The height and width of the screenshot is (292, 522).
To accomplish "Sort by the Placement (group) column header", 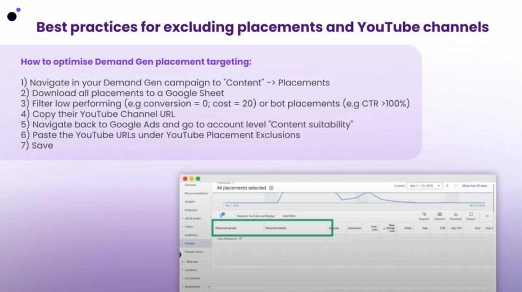I will (x=226, y=228).
